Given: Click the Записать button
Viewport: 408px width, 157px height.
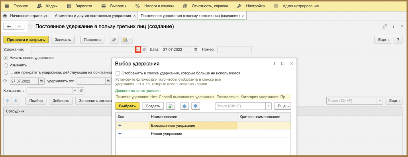Looking at the screenshot, I should click(x=63, y=40).
